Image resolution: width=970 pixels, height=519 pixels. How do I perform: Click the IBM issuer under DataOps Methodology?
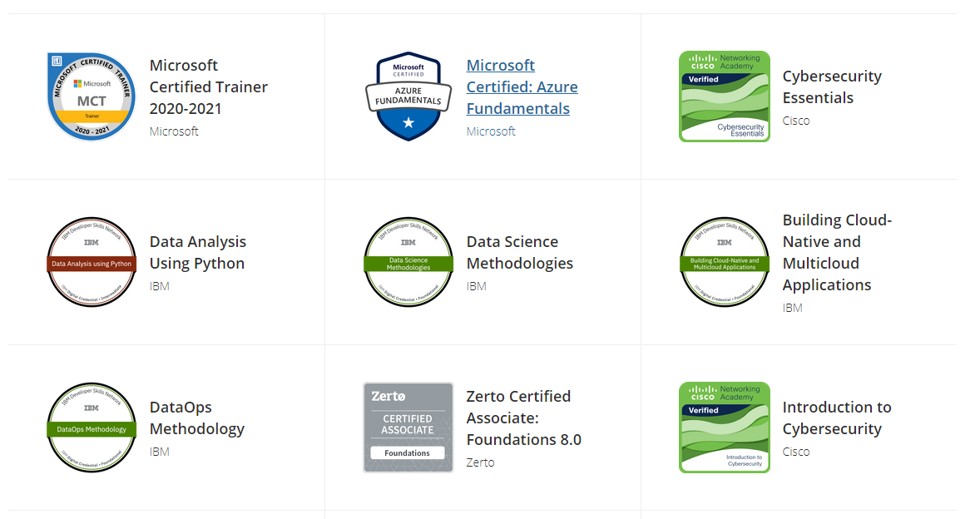160,452
